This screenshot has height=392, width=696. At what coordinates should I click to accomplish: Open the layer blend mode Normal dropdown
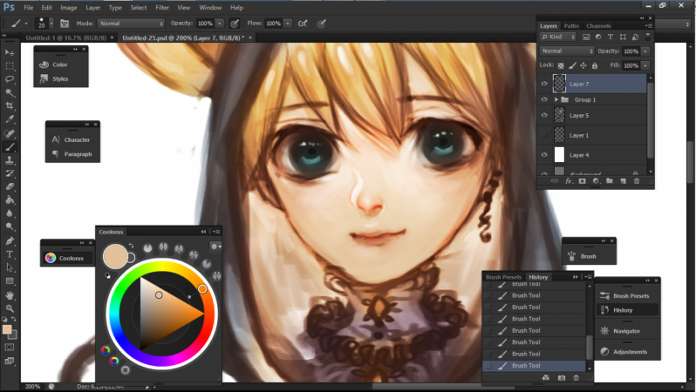point(567,51)
